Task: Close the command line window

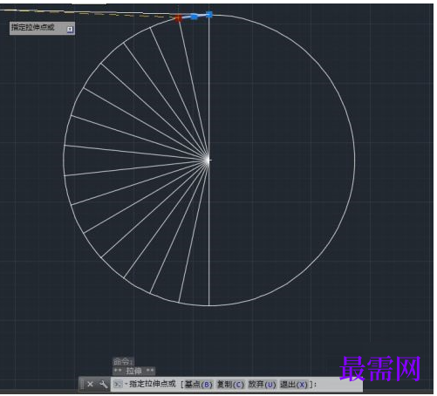Action: [90, 384]
